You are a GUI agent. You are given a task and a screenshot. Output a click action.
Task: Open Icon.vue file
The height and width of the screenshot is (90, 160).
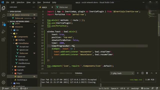coord(22,56)
